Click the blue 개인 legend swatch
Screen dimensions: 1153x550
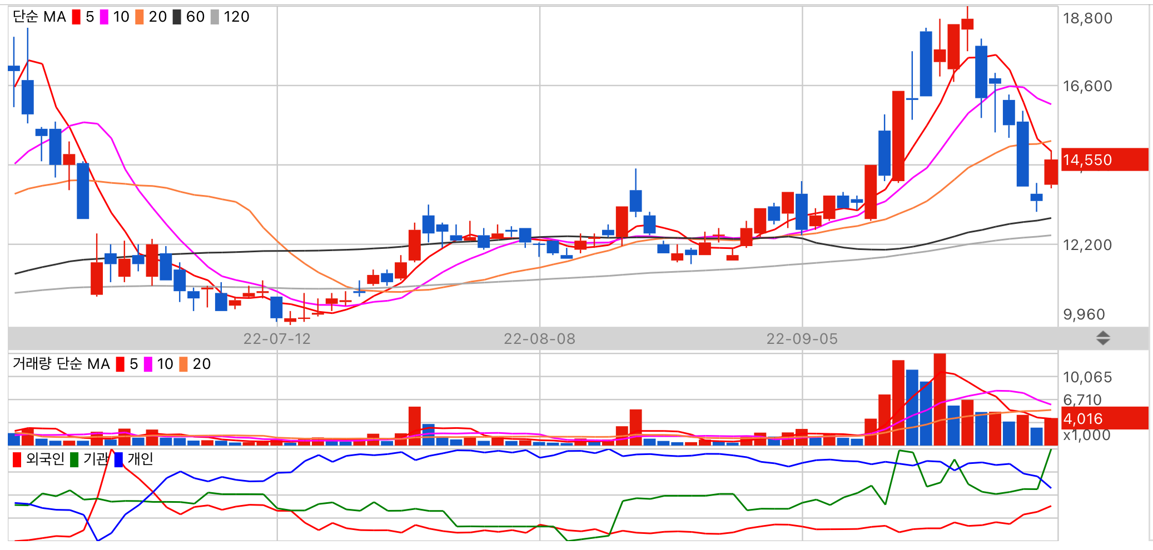click(118, 459)
